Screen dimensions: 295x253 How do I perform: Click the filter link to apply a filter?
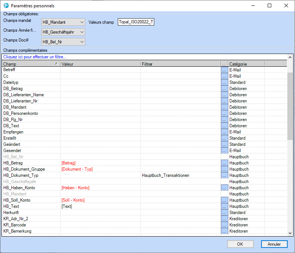[x=35, y=57]
